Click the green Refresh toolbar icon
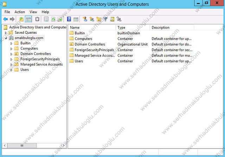225x157 pixels. (x=53, y=19)
